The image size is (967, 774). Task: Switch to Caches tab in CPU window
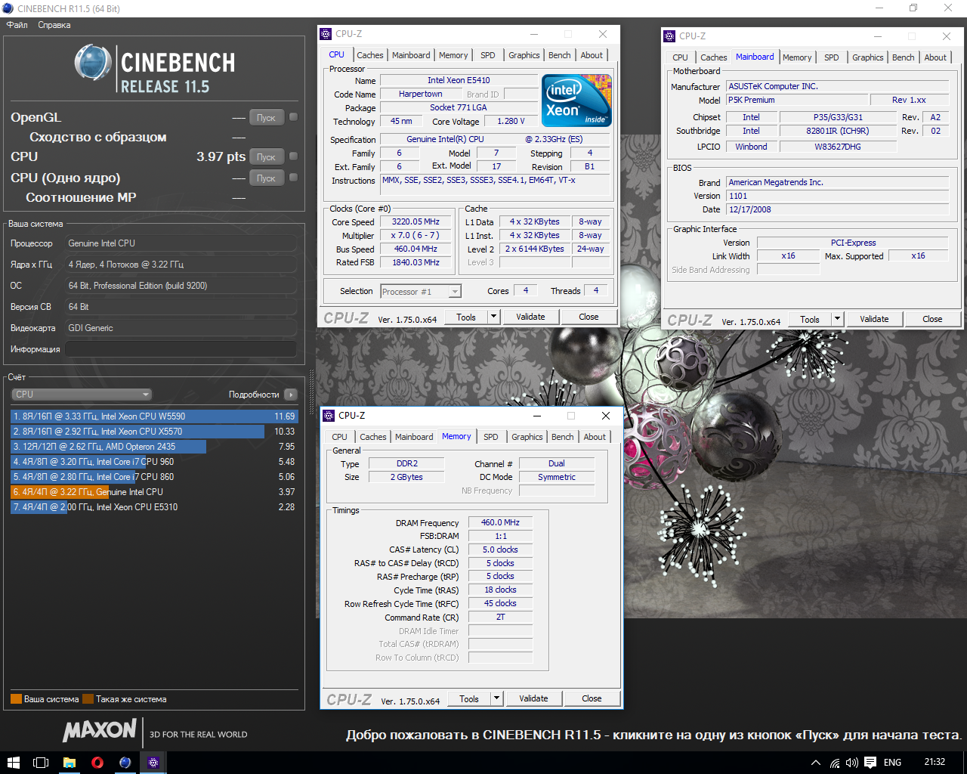[x=370, y=55]
